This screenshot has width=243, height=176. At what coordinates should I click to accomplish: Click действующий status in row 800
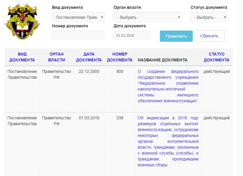(217, 71)
